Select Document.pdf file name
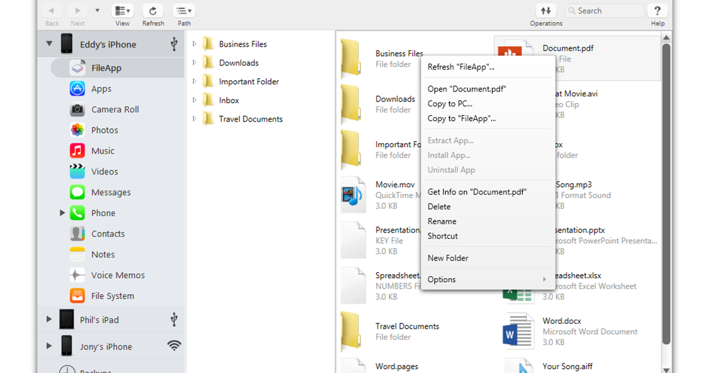Viewport: 710px width, 373px height. click(x=568, y=48)
